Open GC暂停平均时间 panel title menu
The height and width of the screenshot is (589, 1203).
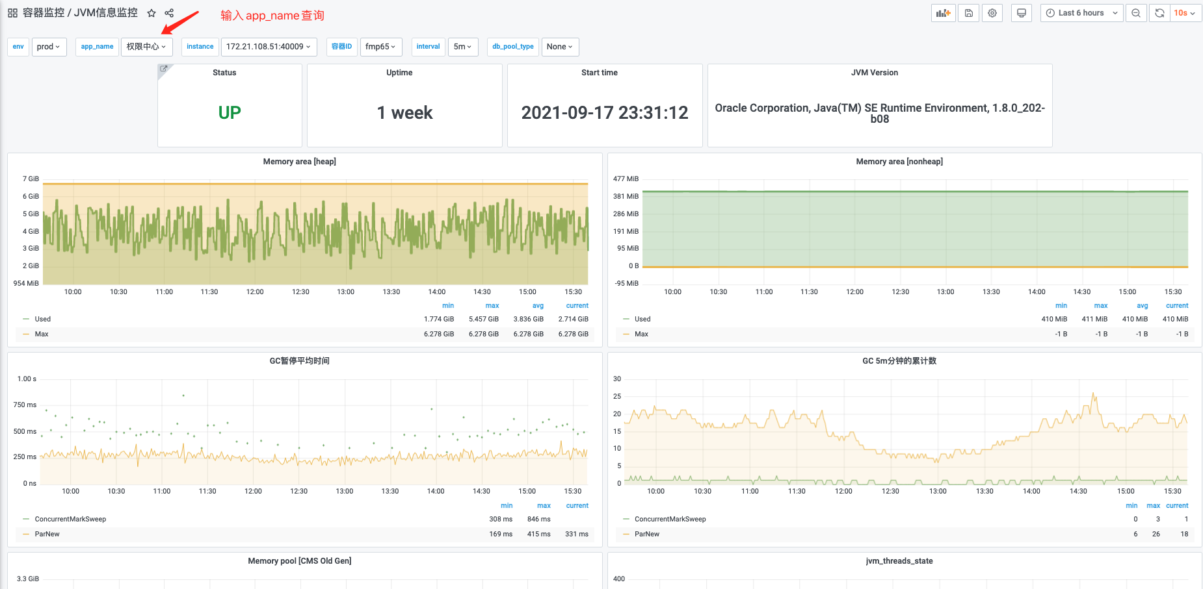tap(299, 361)
